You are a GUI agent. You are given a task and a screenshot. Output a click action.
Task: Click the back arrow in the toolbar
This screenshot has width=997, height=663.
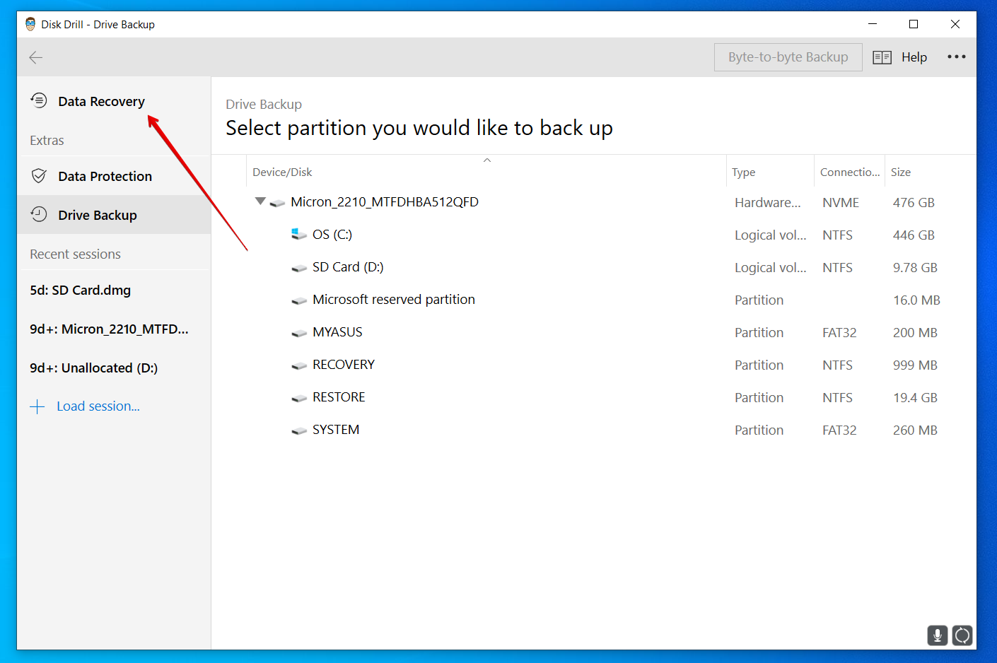36,57
